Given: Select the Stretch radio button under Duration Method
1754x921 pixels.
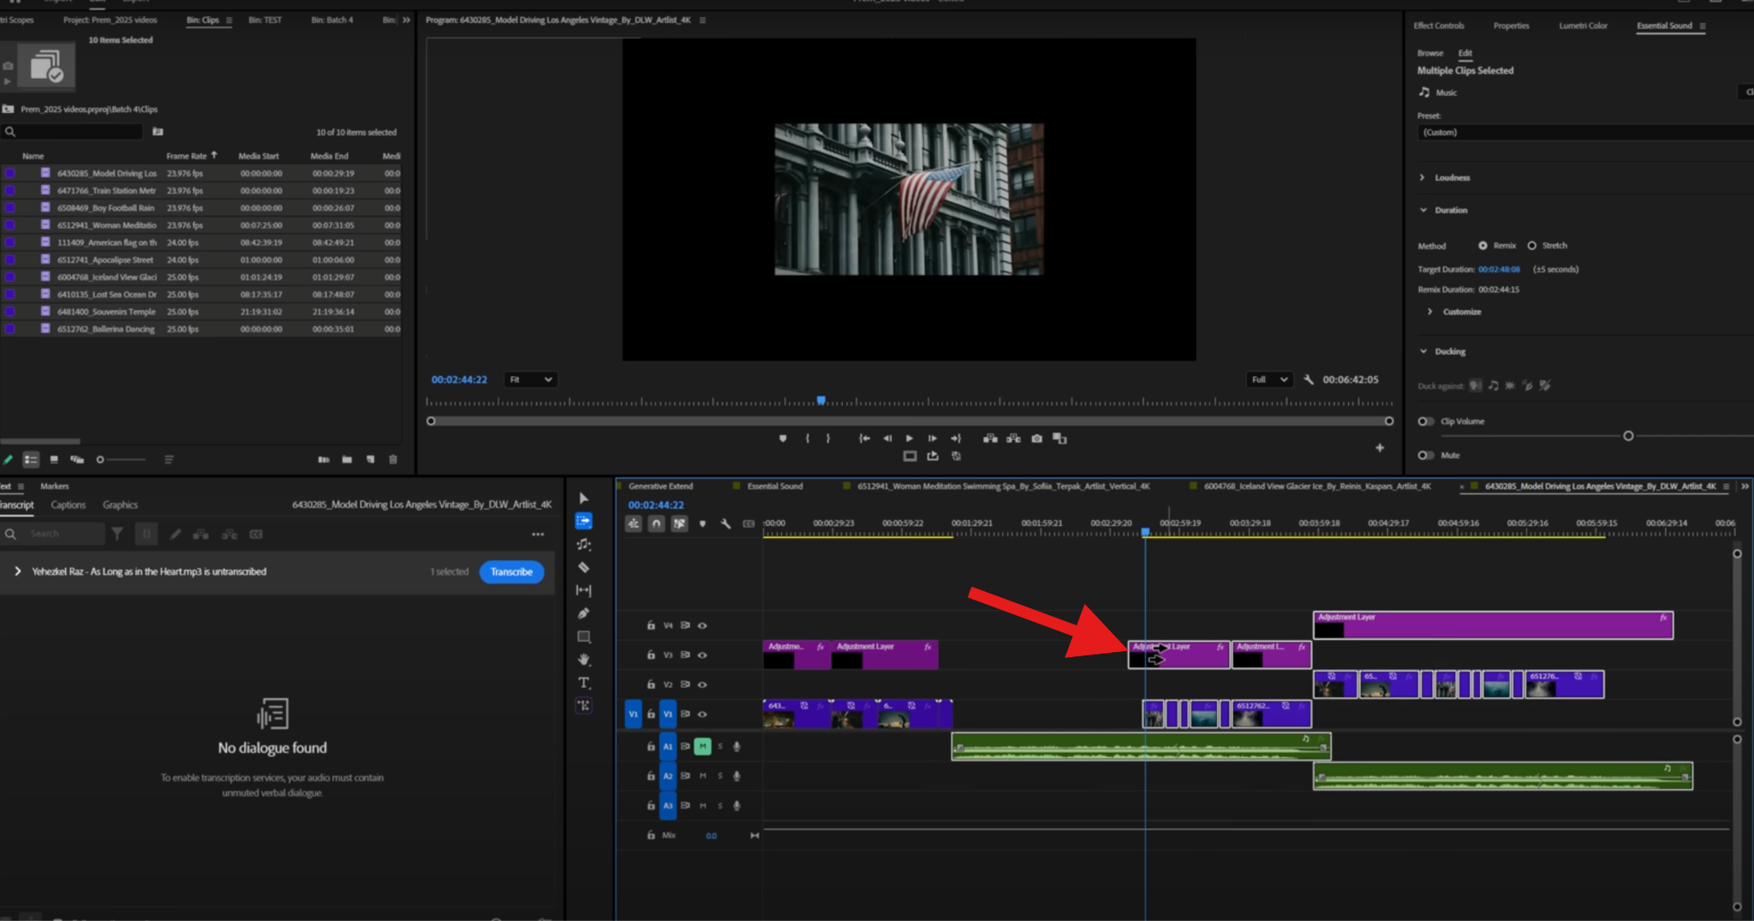Looking at the screenshot, I should click(x=1532, y=245).
